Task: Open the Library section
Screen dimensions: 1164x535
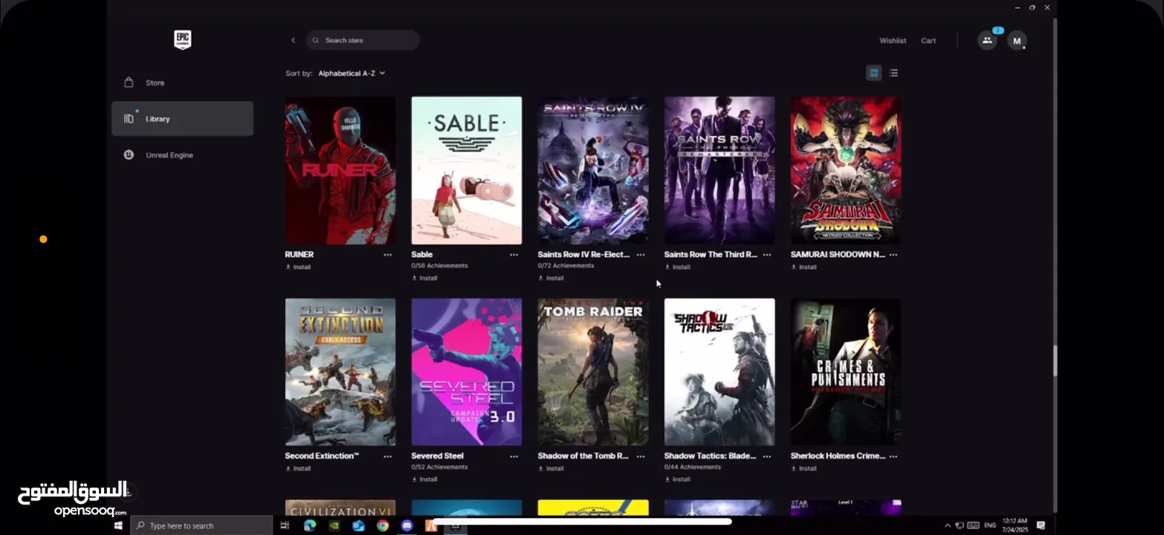Action: (x=182, y=119)
